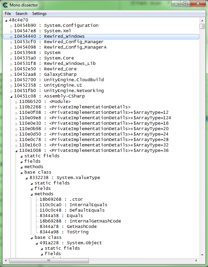
Task: Click the vertical scrollbar down arrow
Action: point(202,255)
